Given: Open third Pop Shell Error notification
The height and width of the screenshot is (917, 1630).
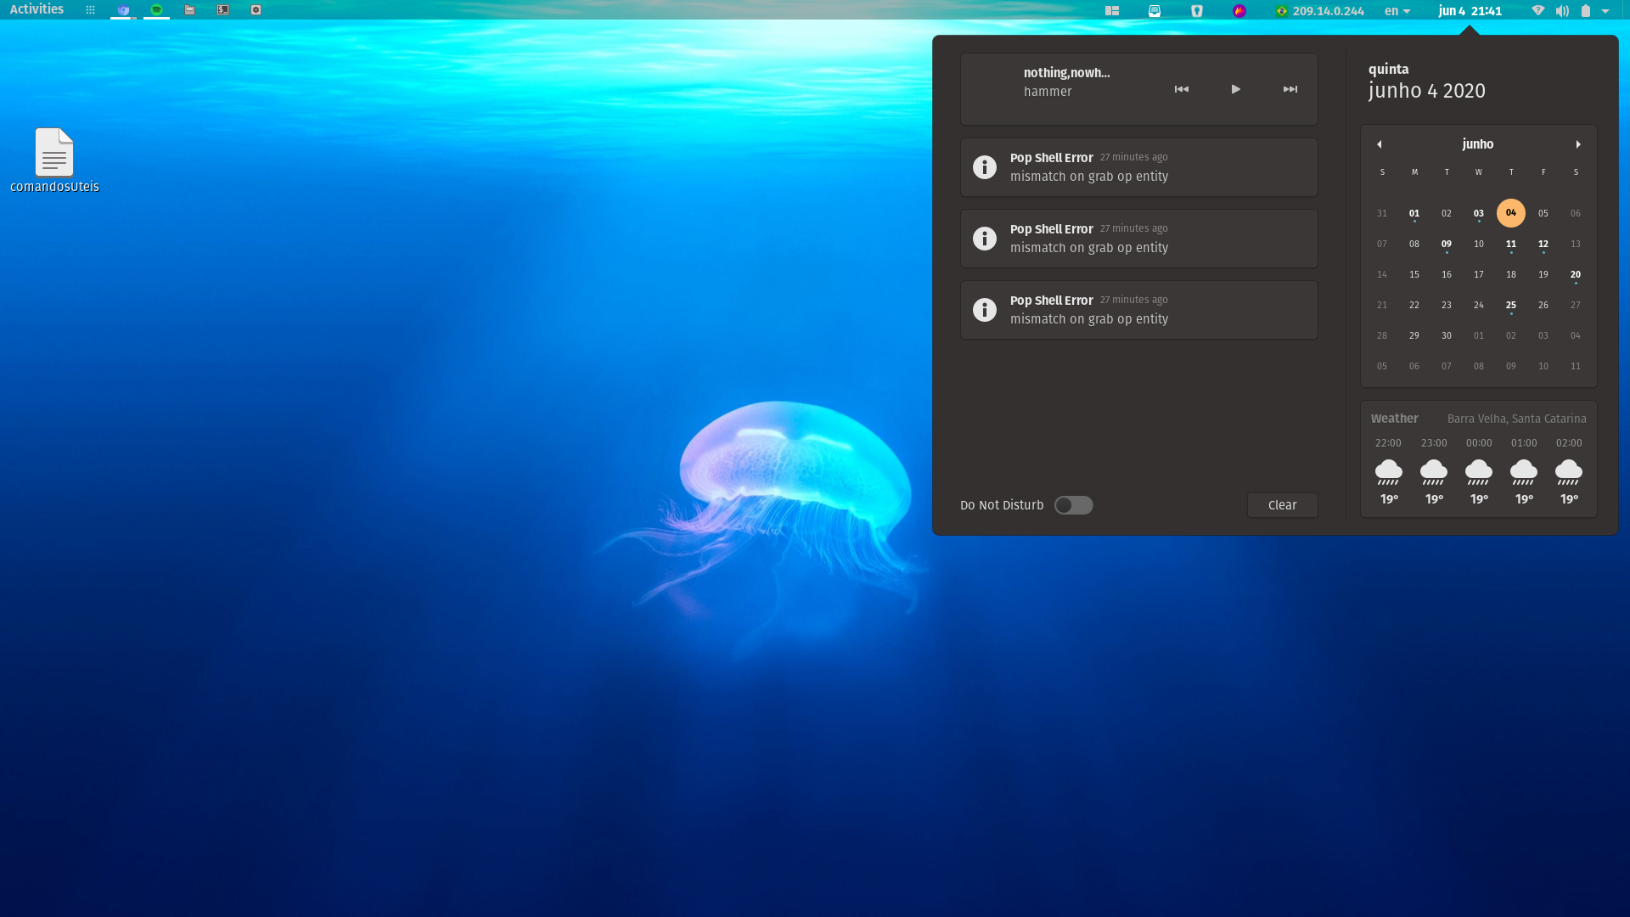Looking at the screenshot, I should coord(1139,310).
